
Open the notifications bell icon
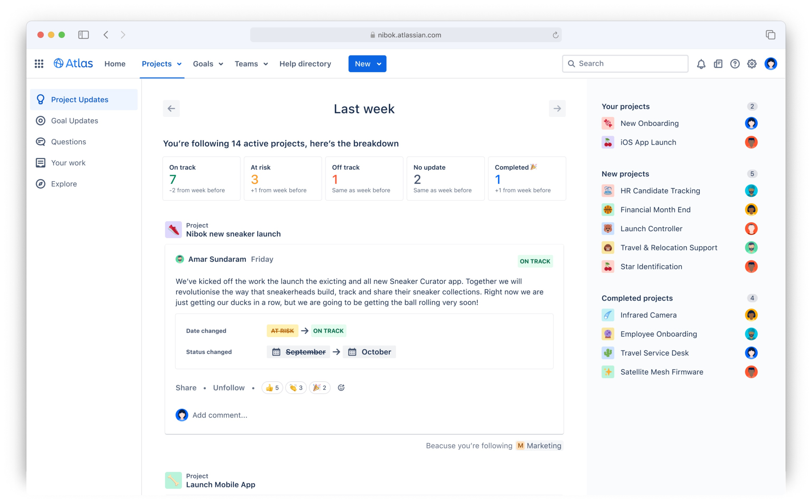pos(701,64)
